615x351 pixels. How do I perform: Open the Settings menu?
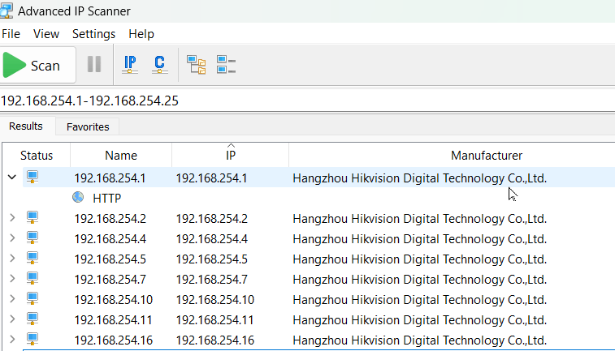(x=93, y=34)
